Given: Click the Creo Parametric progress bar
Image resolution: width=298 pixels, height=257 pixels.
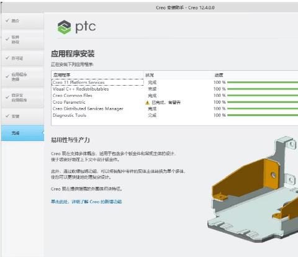Looking at the screenshot, I should point(263,102).
